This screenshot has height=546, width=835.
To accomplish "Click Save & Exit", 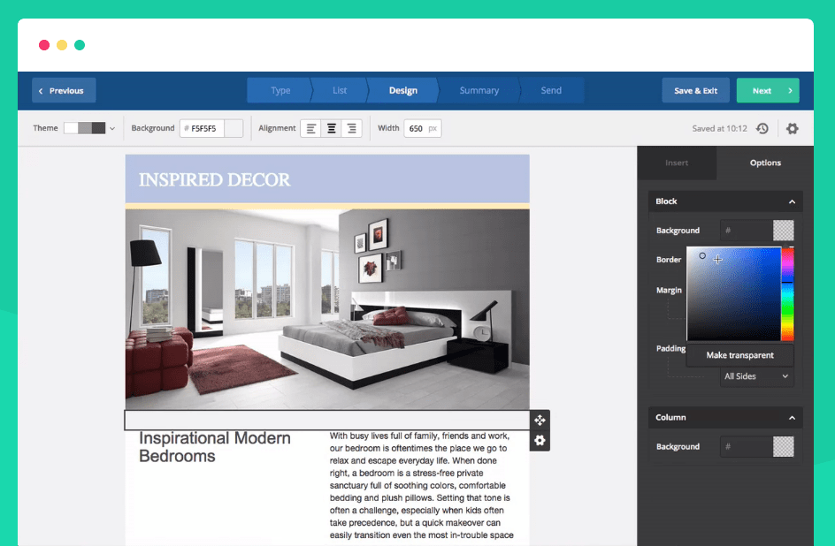I will coord(695,90).
